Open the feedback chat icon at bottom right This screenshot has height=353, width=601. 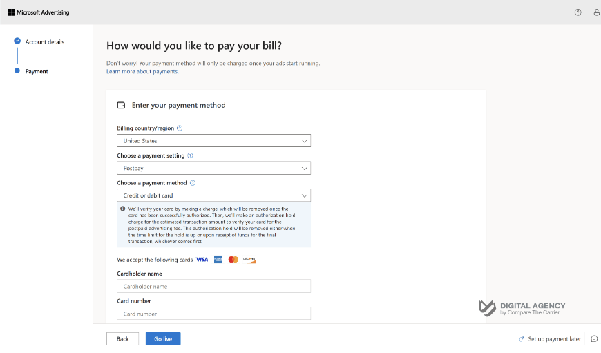coord(593,339)
